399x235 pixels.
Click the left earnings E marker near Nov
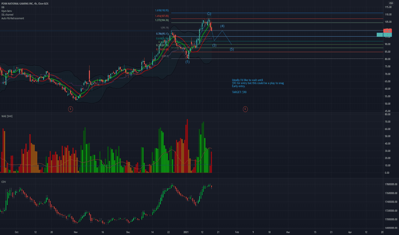pyautogui.click(x=71, y=109)
